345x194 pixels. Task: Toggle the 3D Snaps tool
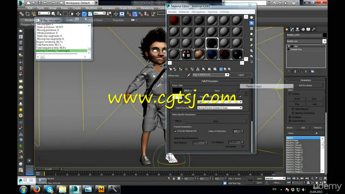129,14
